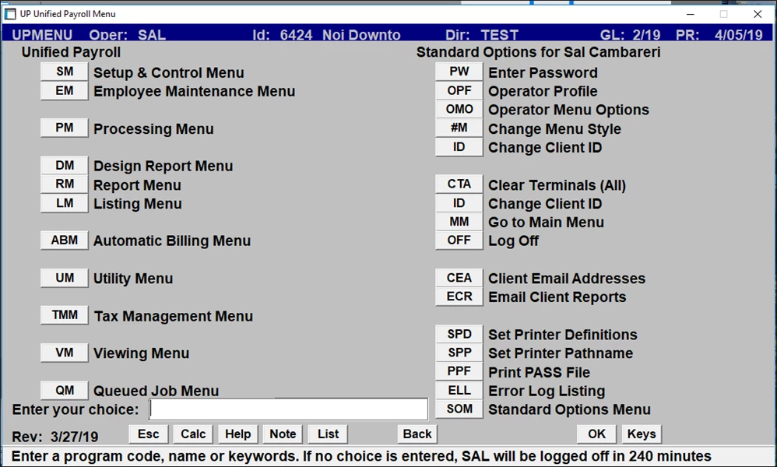Click the 'PR: 4/05/19' header value
The image size is (777, 467).
(719, 35)
